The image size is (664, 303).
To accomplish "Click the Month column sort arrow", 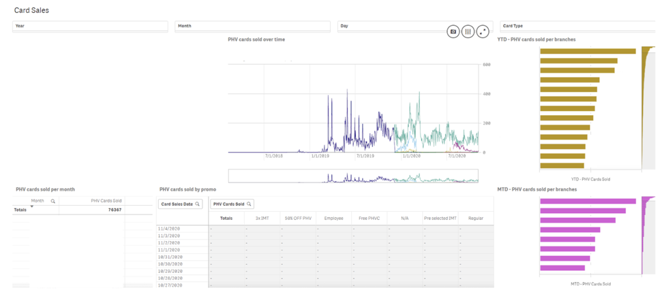I will 31,206.
